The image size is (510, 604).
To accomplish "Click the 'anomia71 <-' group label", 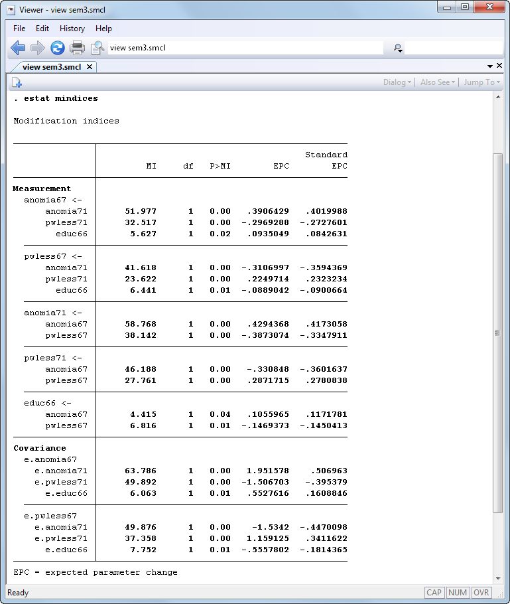I will [x=53, y=313].
